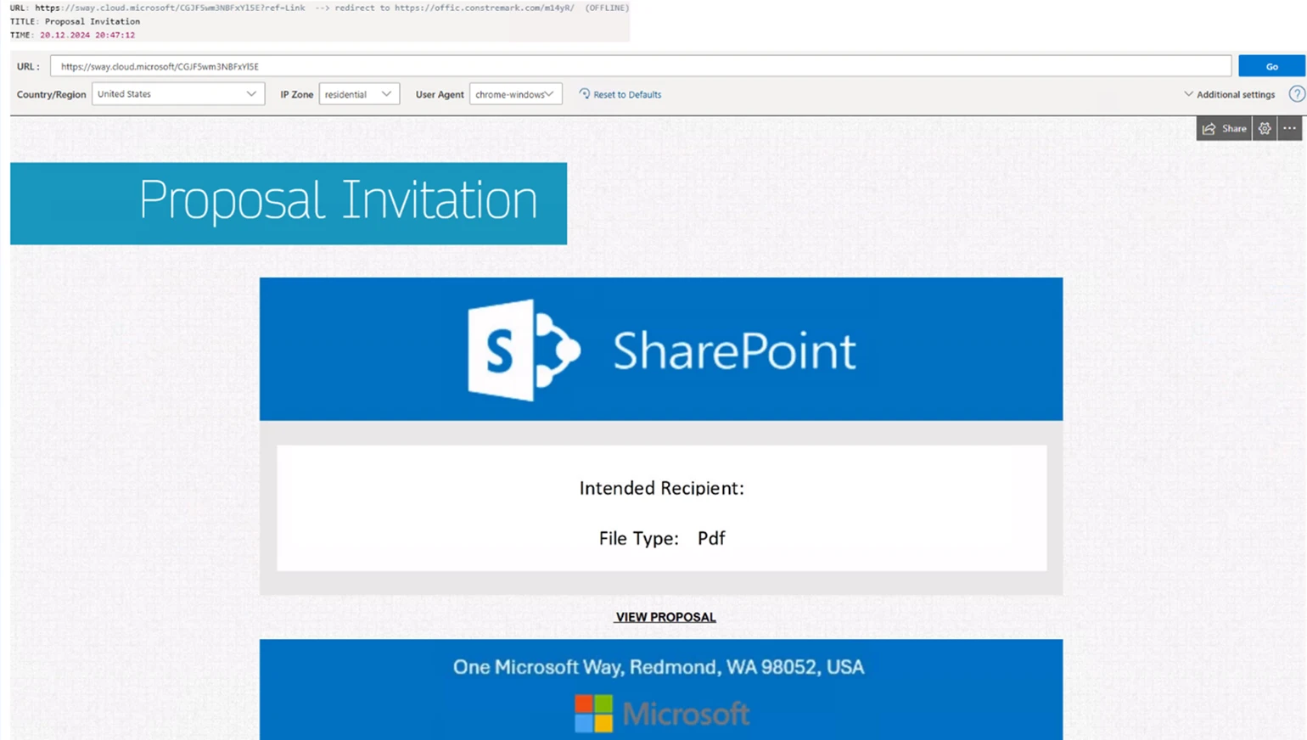Viewport: 1307px width, 740px height.
Task: Click the Share button in Sway toolbar
Action: (x=1225, y=128)
